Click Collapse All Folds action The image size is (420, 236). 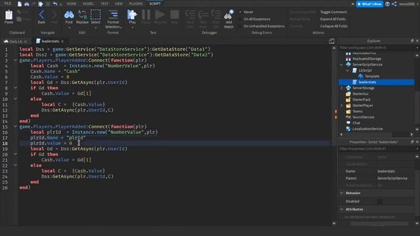[334, 26]
